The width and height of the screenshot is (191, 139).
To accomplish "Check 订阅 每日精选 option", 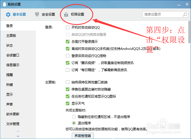I will click(67, 70).
